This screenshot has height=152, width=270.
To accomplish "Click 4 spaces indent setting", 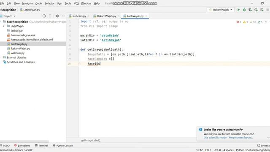I will [x=228, y=150].
